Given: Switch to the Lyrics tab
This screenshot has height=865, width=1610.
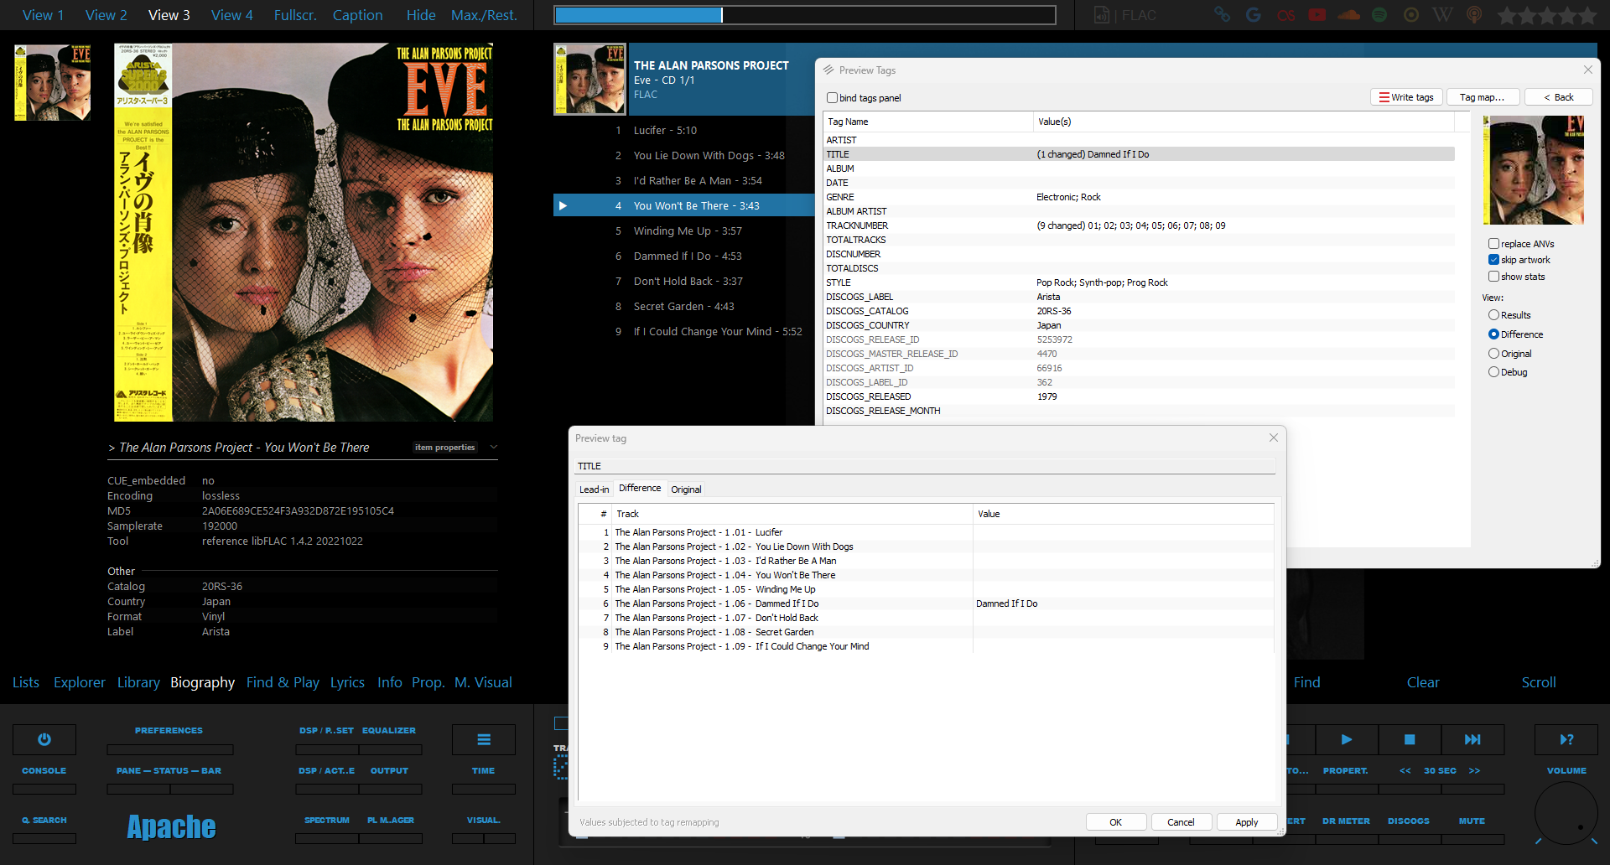Looking at the screenshot, I should [x=347, y=682].
